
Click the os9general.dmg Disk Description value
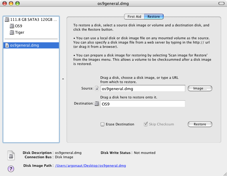tap(68, 153)
